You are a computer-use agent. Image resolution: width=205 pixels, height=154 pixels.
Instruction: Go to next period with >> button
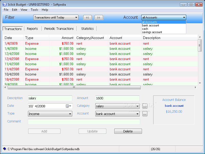[99, 17]
